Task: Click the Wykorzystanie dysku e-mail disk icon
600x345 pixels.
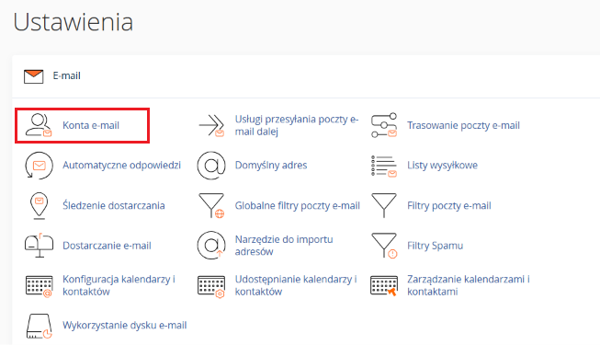Action: point(40,327)
